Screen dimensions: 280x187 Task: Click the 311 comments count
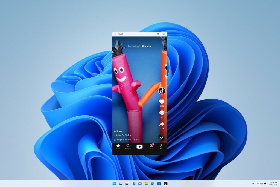(x=162, y=117)
